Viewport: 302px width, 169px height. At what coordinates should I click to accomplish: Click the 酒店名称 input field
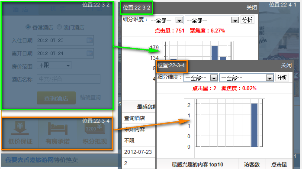[x=68, y=79]
